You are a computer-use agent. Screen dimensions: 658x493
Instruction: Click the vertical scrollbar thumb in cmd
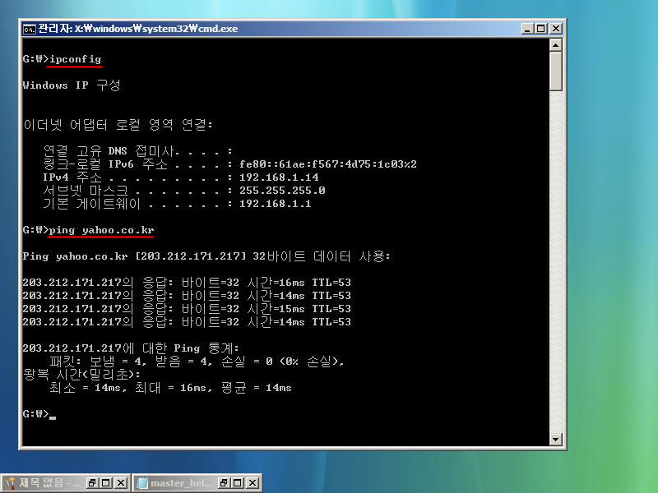(x=556, y=71)
